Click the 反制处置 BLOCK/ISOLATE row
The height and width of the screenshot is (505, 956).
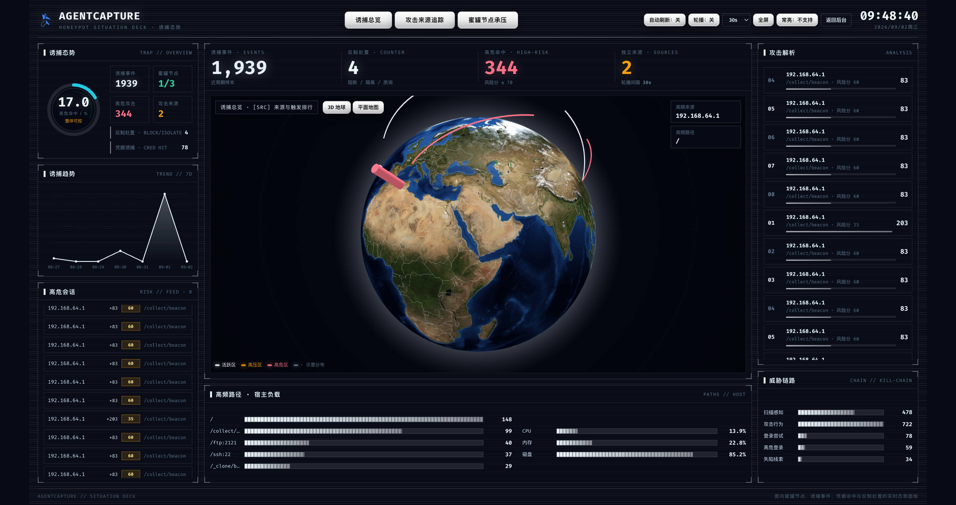[151, 133]
